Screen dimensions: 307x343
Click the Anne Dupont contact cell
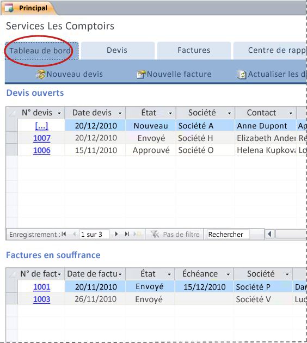click(x=266, y=126)
